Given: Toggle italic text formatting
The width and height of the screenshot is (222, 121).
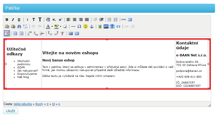Looking at the screenshot, I should coord(13,20).
